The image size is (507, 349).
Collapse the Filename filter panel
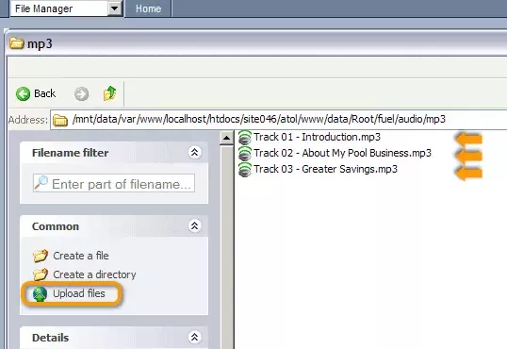click(x=194, y=152)
